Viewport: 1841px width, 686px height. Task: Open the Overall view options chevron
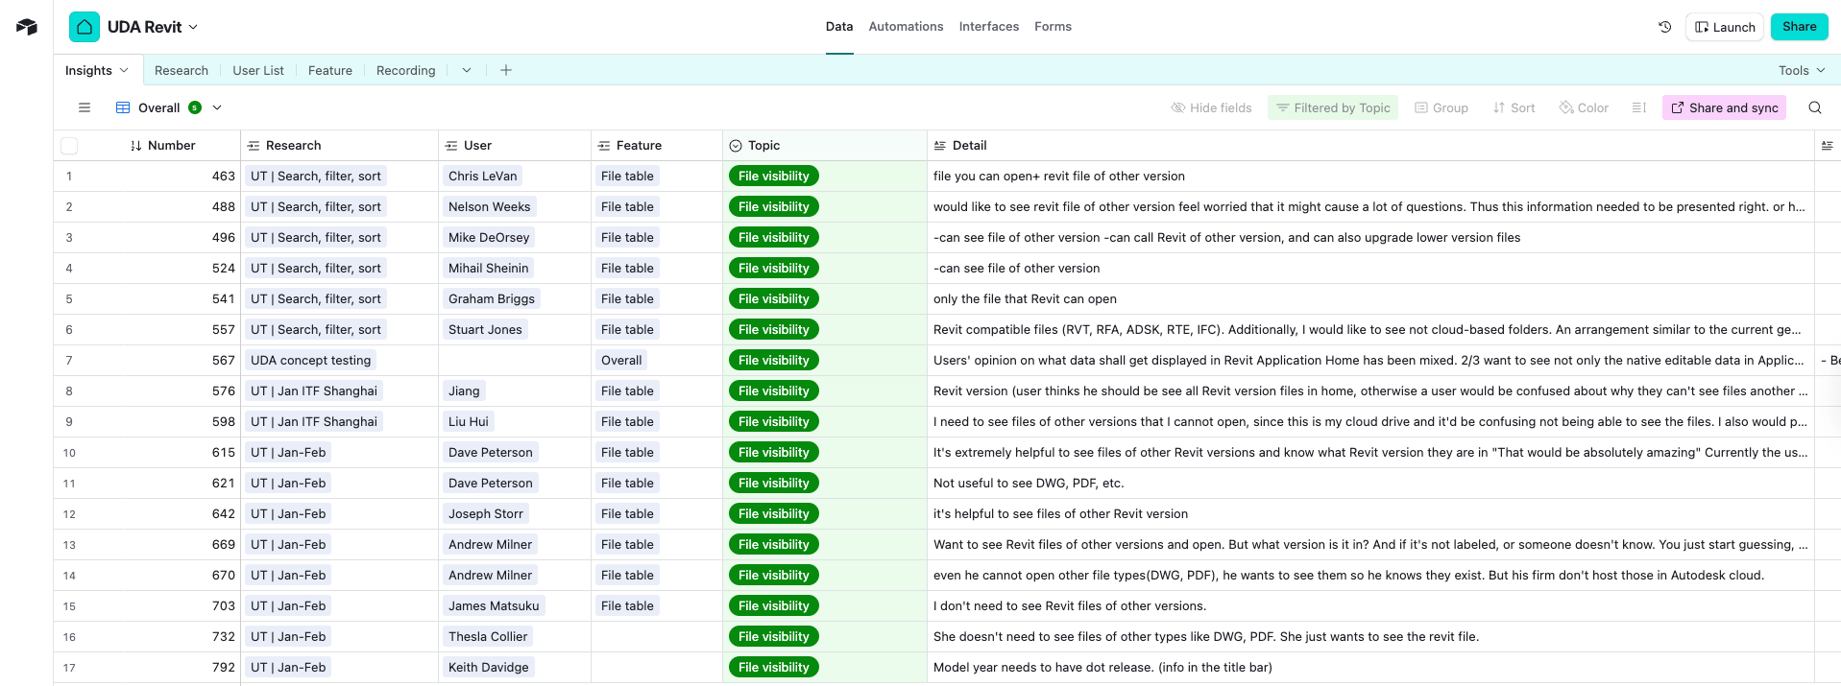coord(217,107)
